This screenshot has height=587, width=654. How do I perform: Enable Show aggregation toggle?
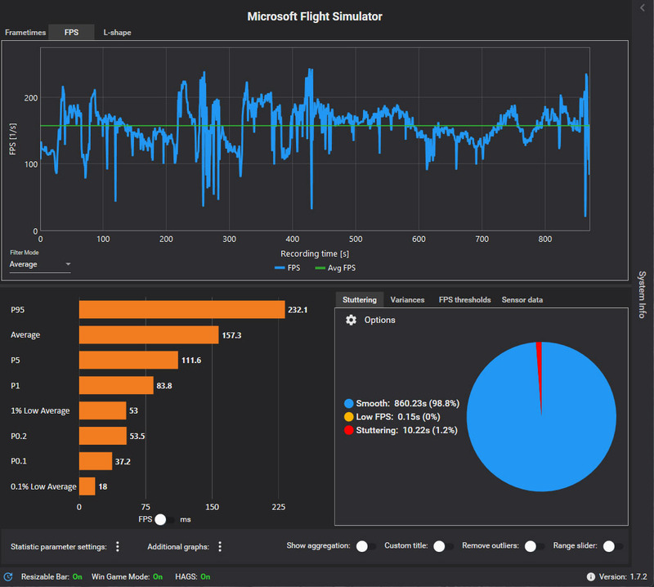click(366, 546)
